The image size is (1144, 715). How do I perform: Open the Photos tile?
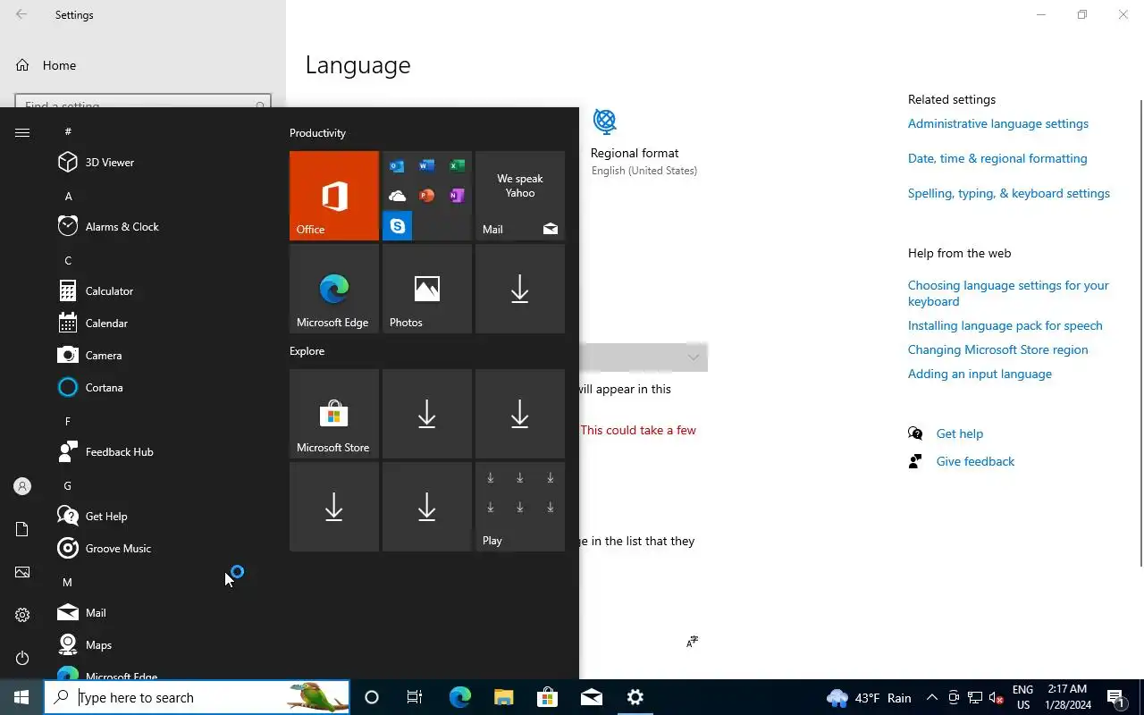(427, 289)
